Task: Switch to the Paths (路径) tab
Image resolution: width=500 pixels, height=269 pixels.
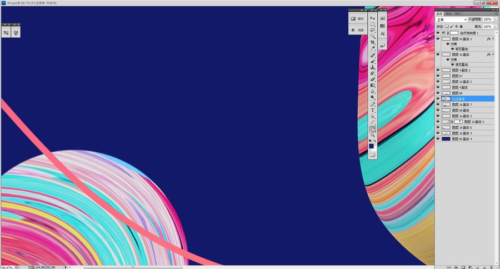Action: tap(458, 14)
